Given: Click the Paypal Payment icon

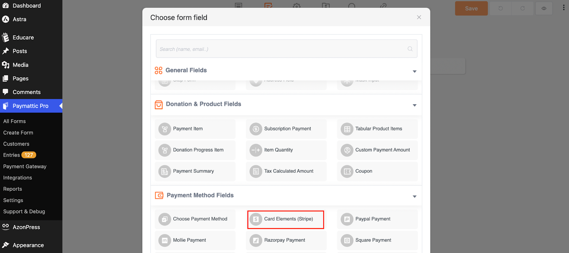Looking at the screenshot, I should pyautogui.click(x=347, y=219).
